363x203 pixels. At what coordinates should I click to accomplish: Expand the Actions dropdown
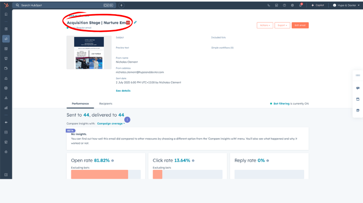(x=265, y=25)
